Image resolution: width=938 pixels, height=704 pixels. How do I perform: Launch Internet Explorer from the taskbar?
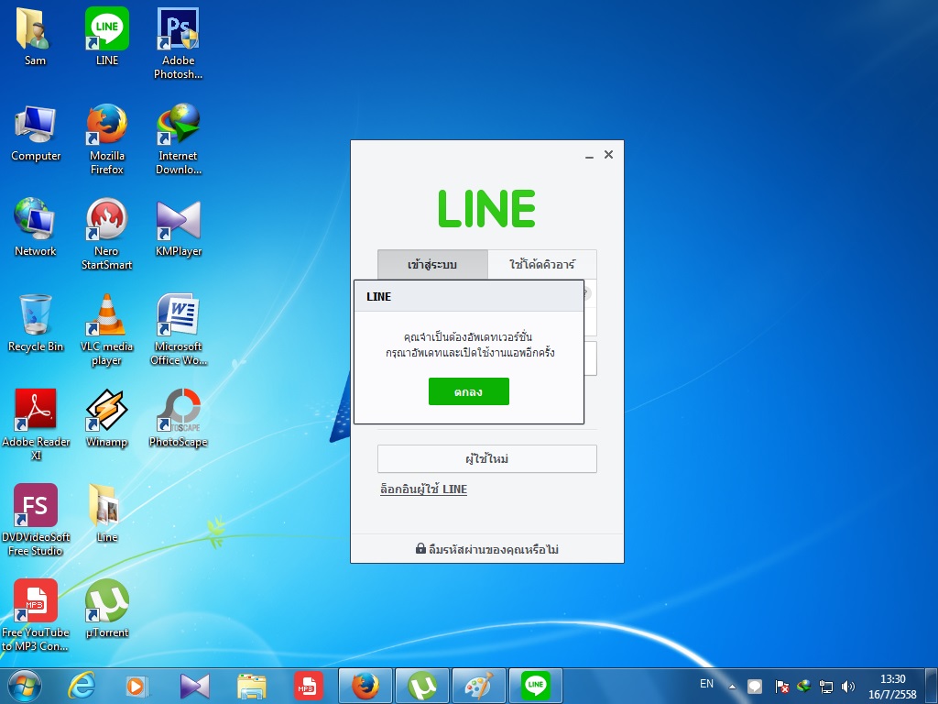[x=81, y=686]
